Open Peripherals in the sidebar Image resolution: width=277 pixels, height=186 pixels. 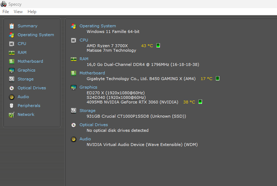point(29,106)
